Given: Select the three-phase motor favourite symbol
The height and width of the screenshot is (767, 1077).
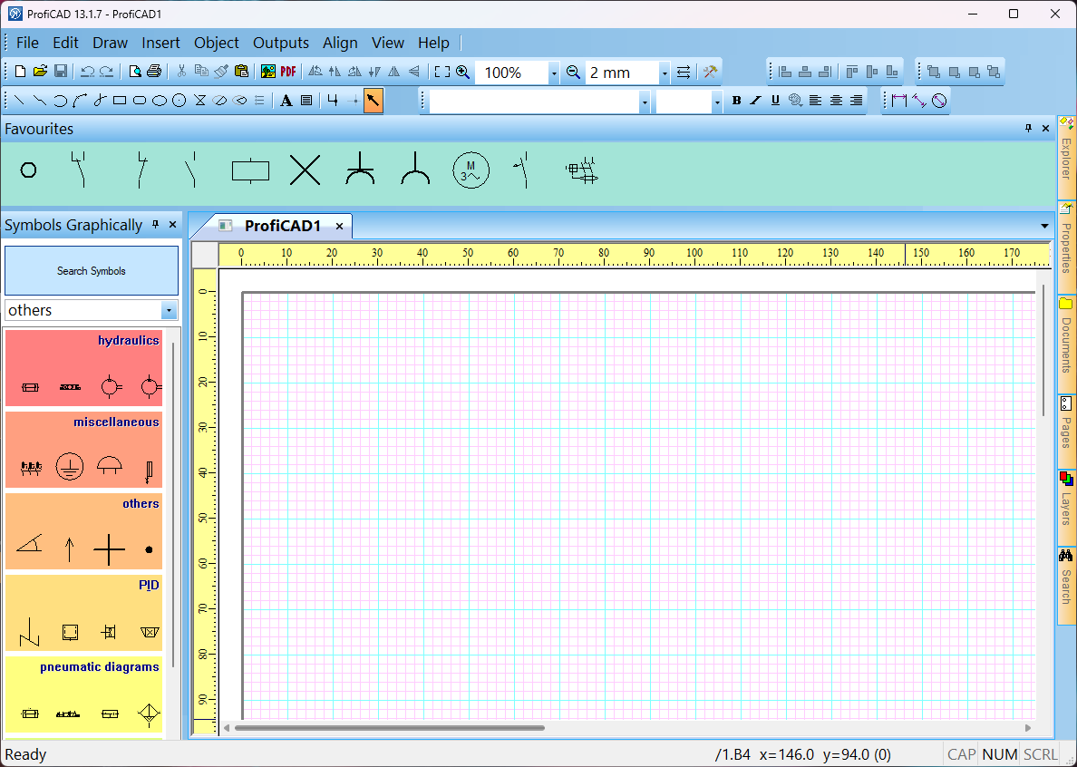Looking at the screenshot, I should (471, 170).
